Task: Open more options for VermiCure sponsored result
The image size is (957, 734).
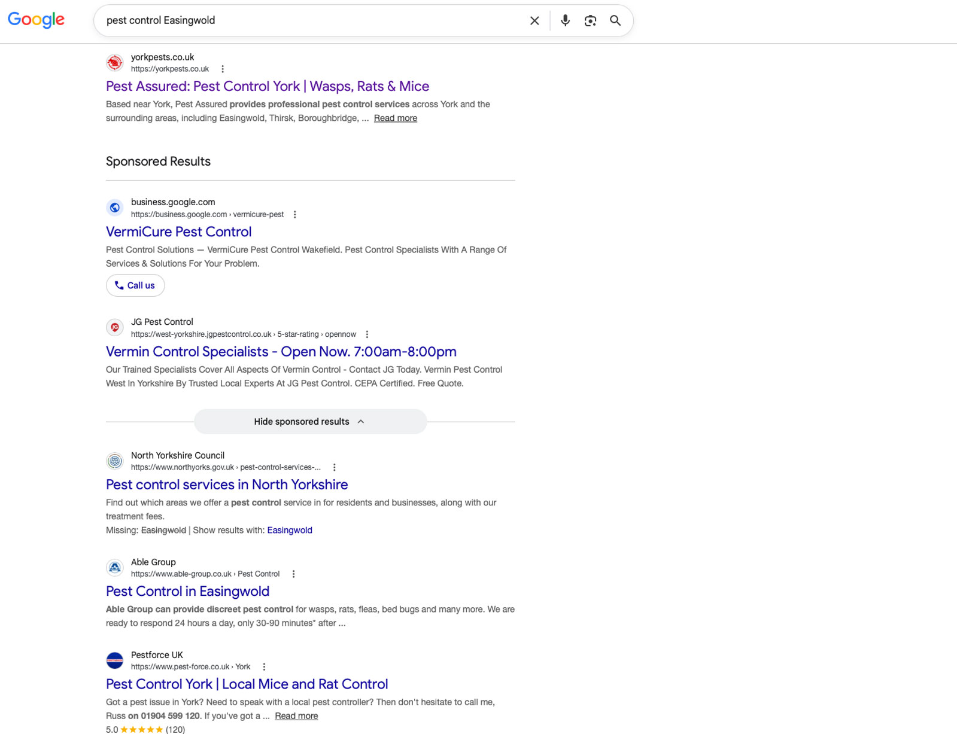Action: 294,214
